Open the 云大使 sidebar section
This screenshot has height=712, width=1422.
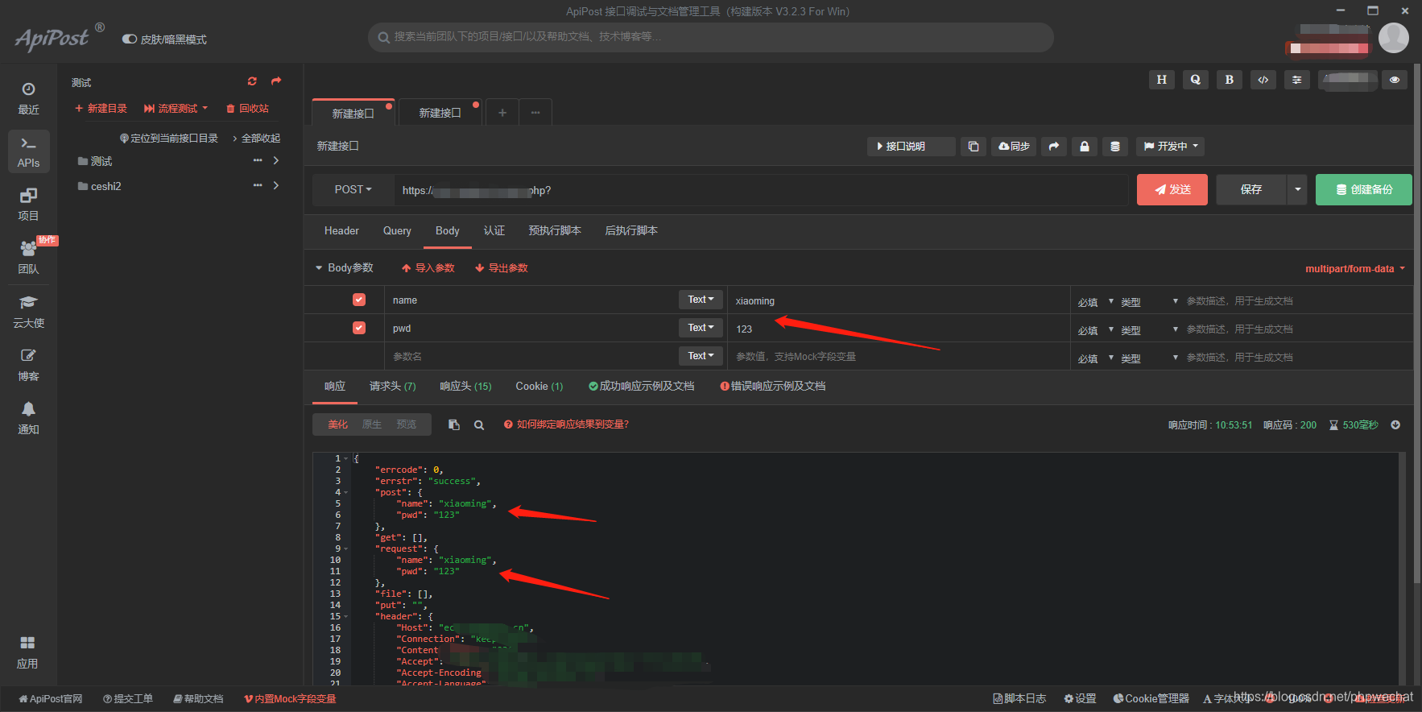coord(28,312)
